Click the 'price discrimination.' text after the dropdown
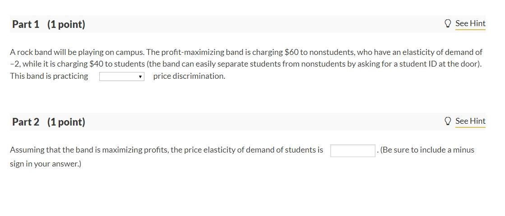 189,76
